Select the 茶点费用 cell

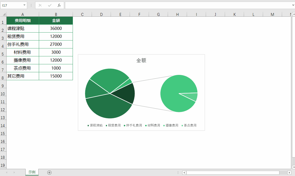(22, 68)
